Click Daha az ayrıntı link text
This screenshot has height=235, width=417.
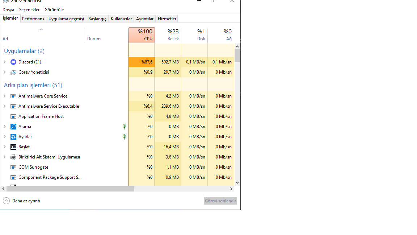tap(26, 201)
